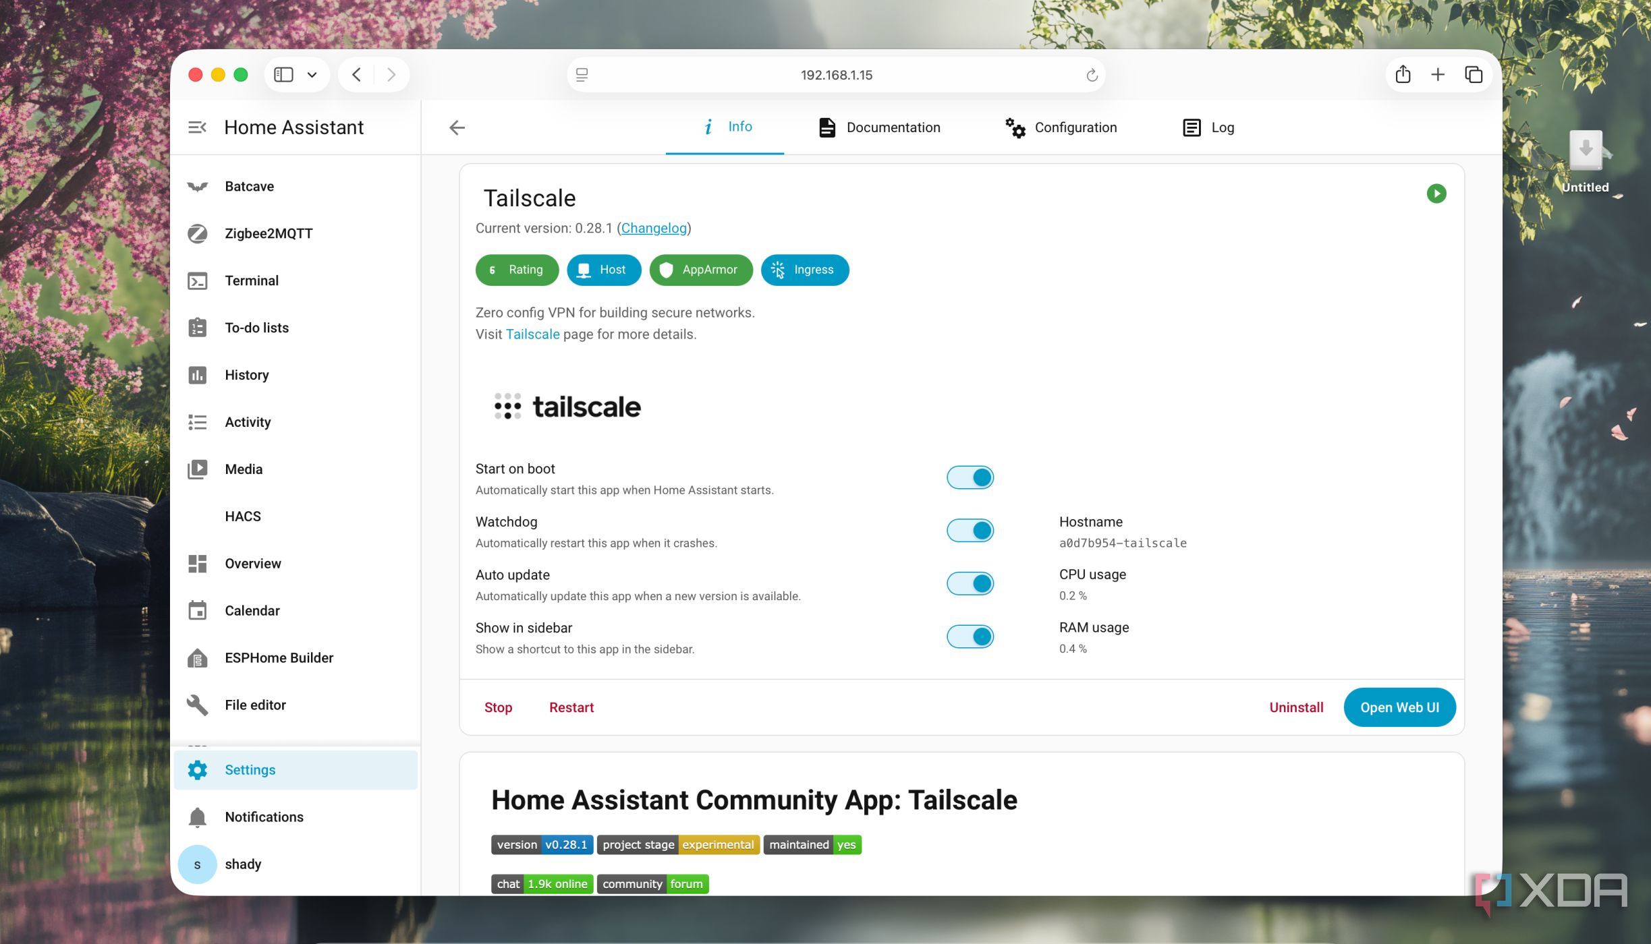Open the History page
This screenshot has width=1651, height=944.
coord(296,375)
